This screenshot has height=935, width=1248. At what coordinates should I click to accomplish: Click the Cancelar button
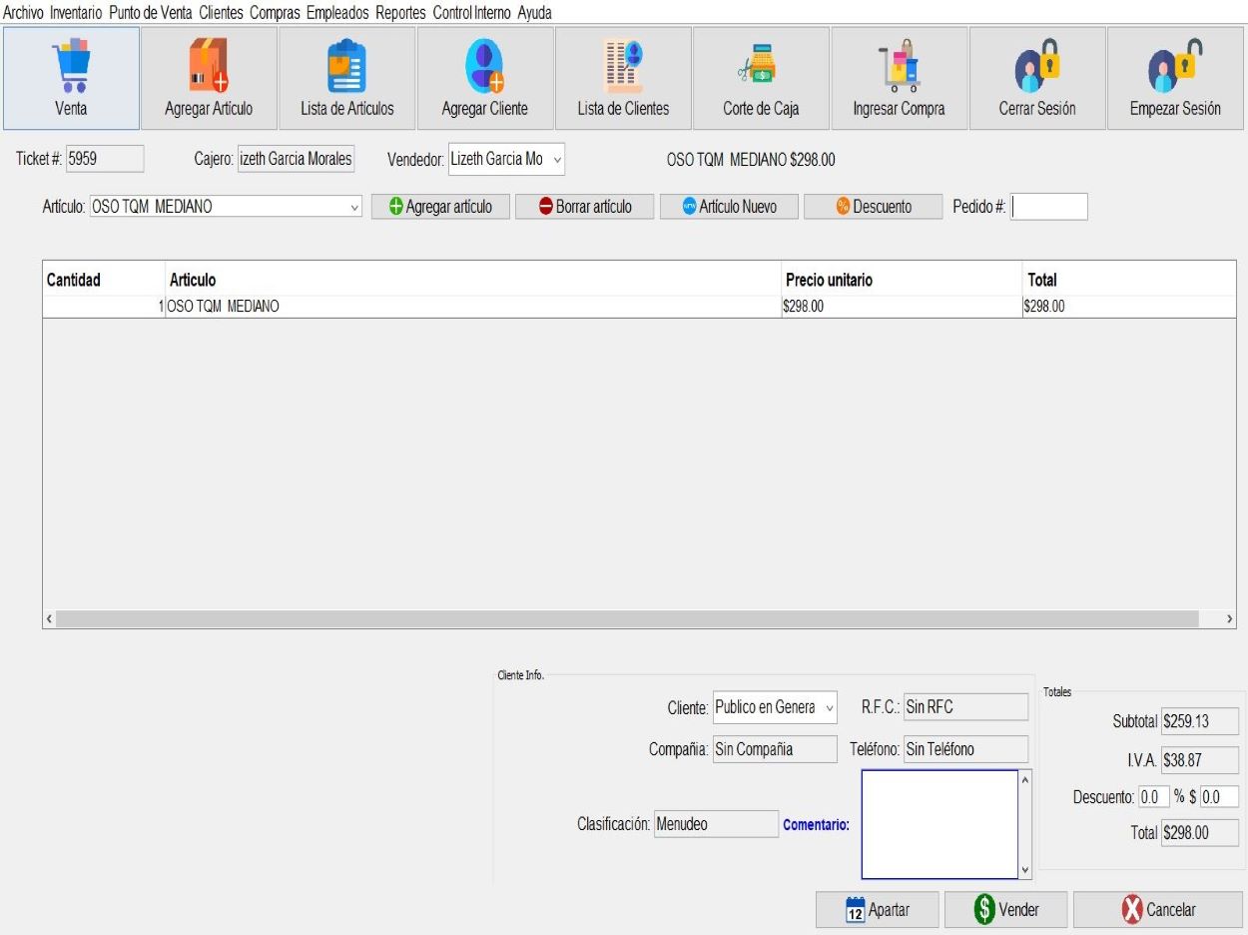click(1158, 910)
